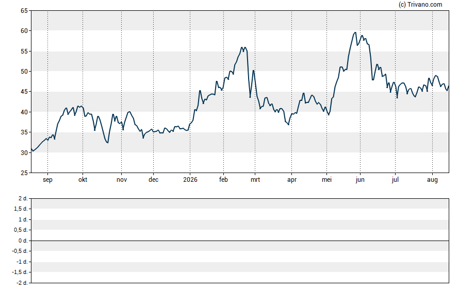Click the 60 price axis value

24,31
